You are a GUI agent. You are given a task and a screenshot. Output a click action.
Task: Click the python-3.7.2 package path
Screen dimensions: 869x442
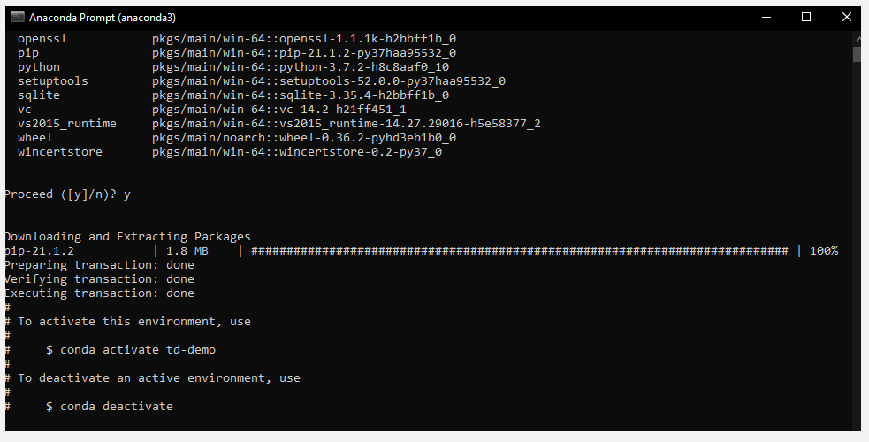(x=301, y=67)
